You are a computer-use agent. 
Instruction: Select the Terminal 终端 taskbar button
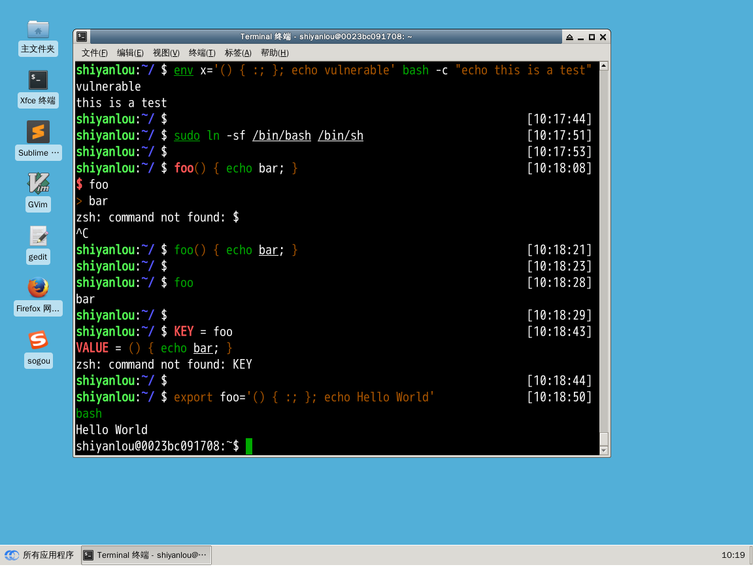point(145,555)
